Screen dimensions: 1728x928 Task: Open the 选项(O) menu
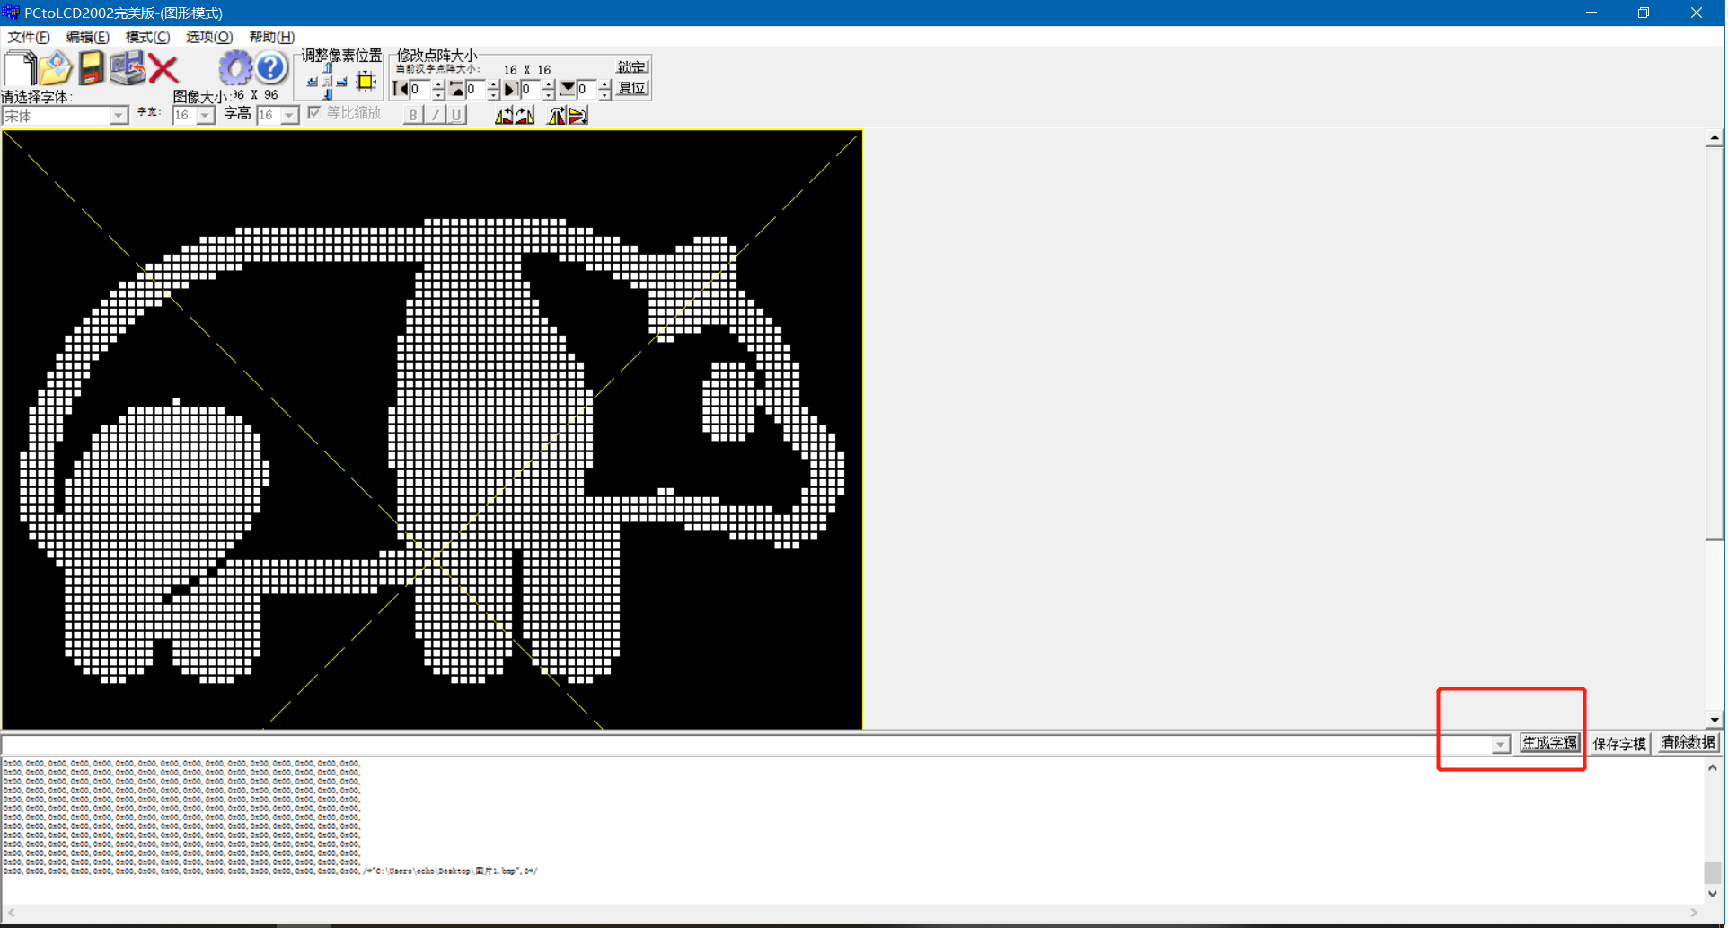tap(209, 37)
